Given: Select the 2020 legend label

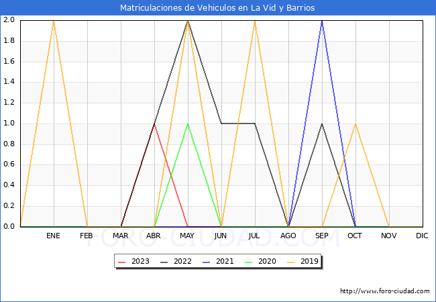Looking at the screenshot, I should 267,262.
